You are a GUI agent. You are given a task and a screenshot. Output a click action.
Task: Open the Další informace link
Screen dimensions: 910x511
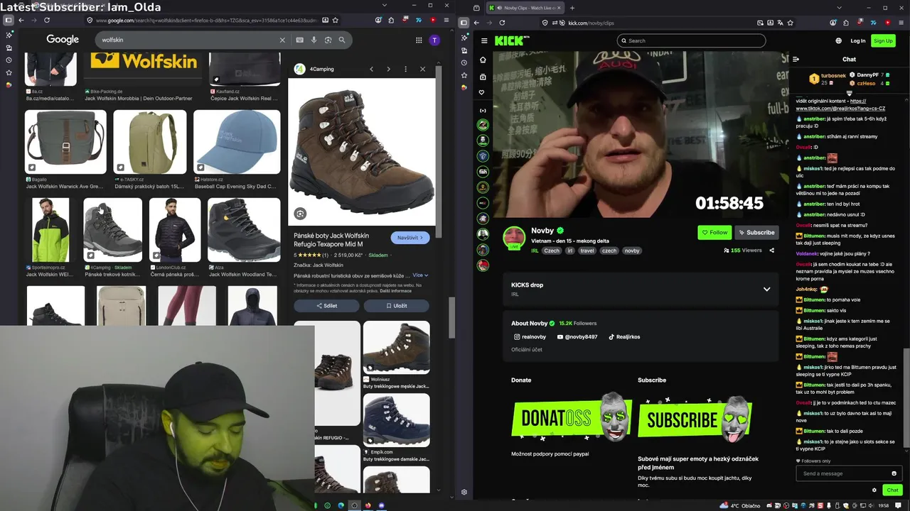(395, 291)
